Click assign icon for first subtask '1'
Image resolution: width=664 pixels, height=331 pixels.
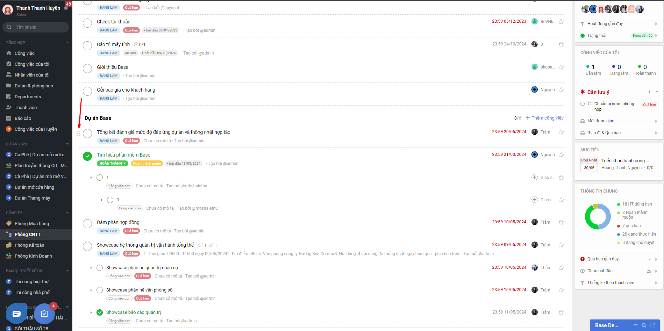click(x=535, y=177)
